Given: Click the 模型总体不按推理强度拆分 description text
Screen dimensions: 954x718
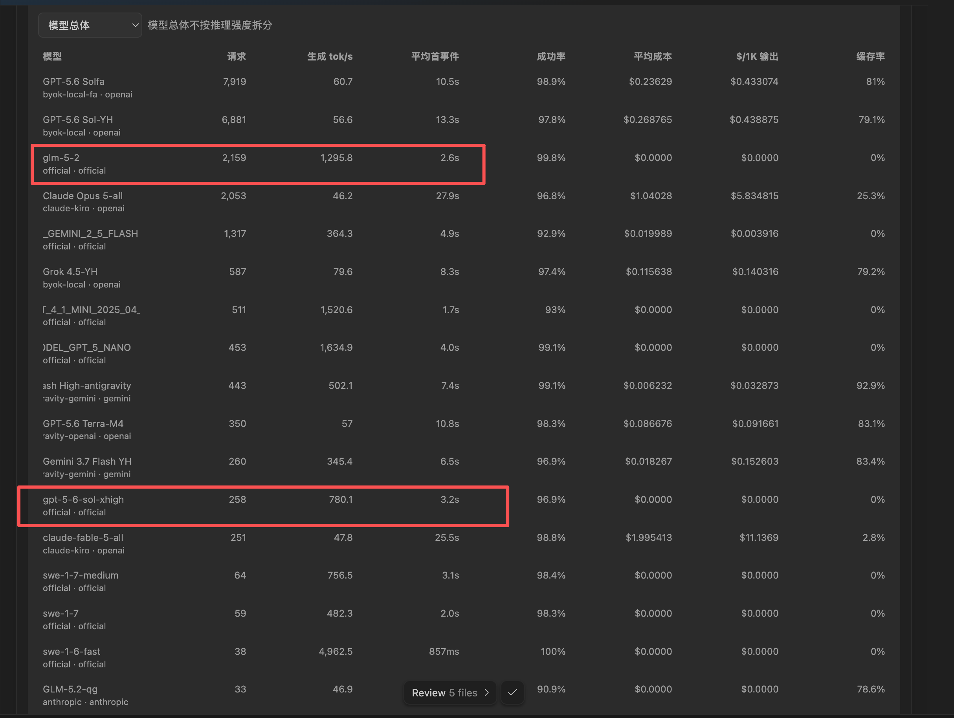Looking at the screenshot, I should (x=210, y=26).
